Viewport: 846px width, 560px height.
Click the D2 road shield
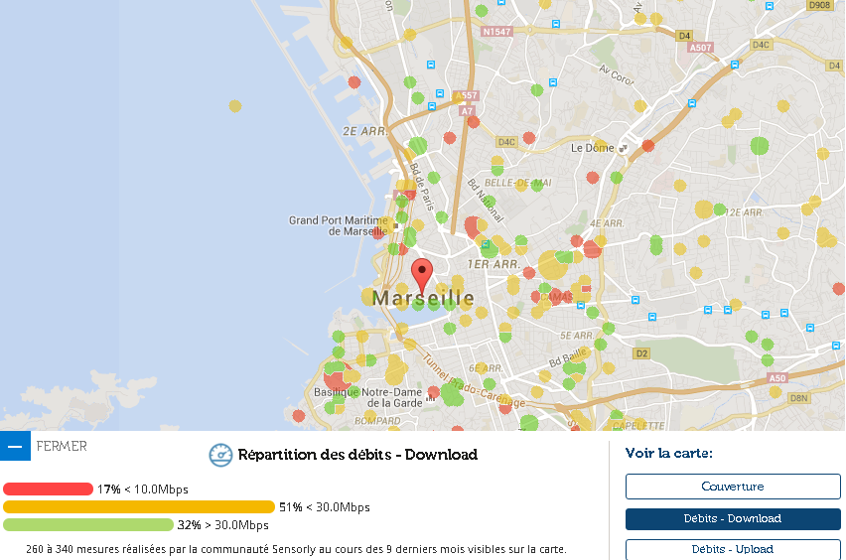pyautogui.click(x=641, y=353)
